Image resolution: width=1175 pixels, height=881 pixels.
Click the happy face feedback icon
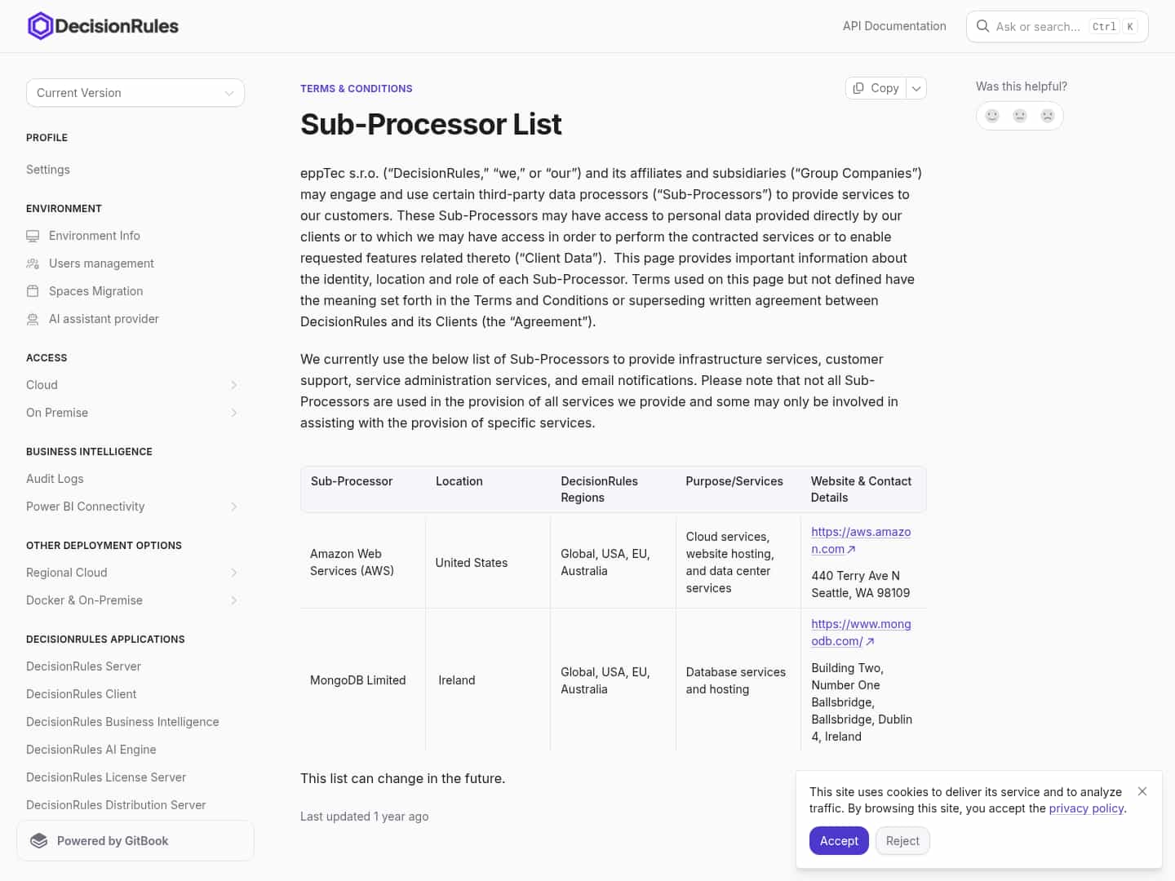click(x=992, y=116)
